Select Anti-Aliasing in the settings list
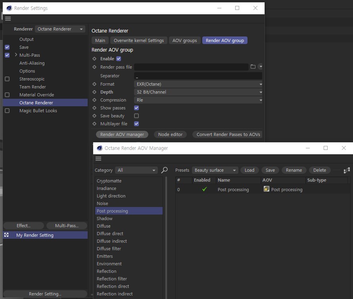The height and width of the screenshot is (299, 353). [x=32, y=63]
